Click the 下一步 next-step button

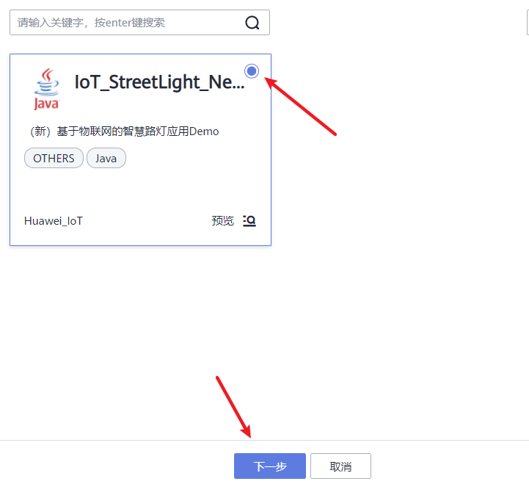[270, 466]
